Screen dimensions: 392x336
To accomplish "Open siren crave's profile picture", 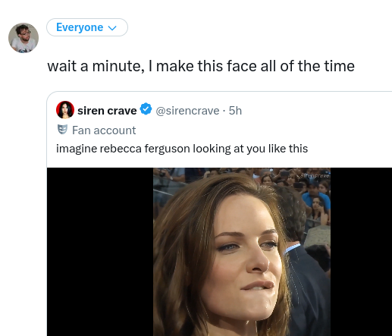I will (x=65, y=110).
